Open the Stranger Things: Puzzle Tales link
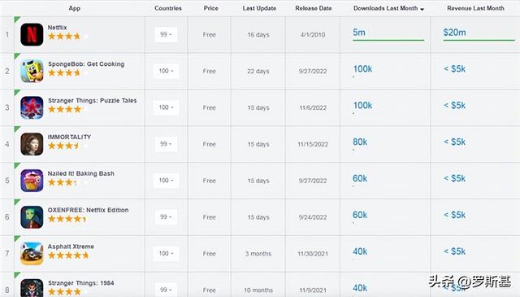The height and width of the screenshot is (297, 520). (92, 100)
